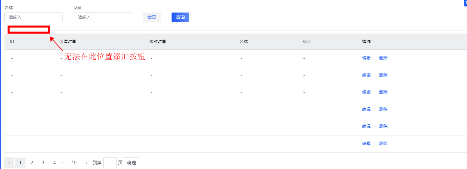Click the 确定 confirm page jump button

(131, 163)
